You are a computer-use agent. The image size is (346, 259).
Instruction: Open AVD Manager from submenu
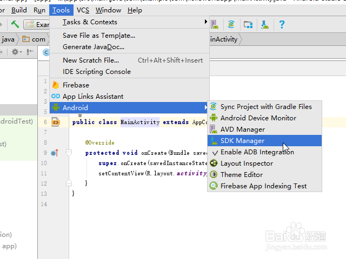(x=264, y=129)
